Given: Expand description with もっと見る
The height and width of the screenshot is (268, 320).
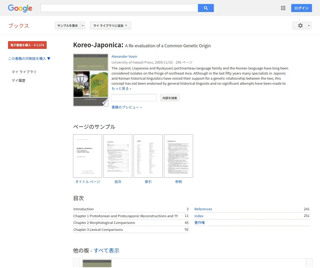Looking at the screenshot, I should pyautogui.click(x=121, y=88).
